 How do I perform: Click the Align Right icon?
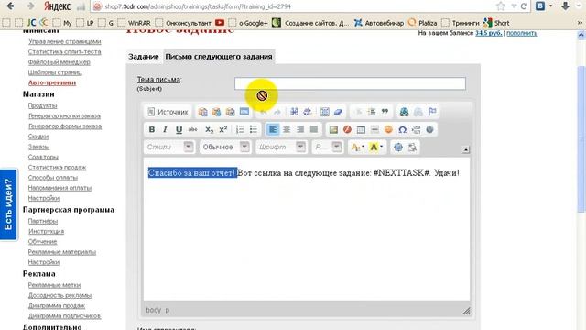click(x=300, y=129)
